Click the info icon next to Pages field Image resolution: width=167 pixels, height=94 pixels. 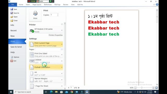coord(62,49)
